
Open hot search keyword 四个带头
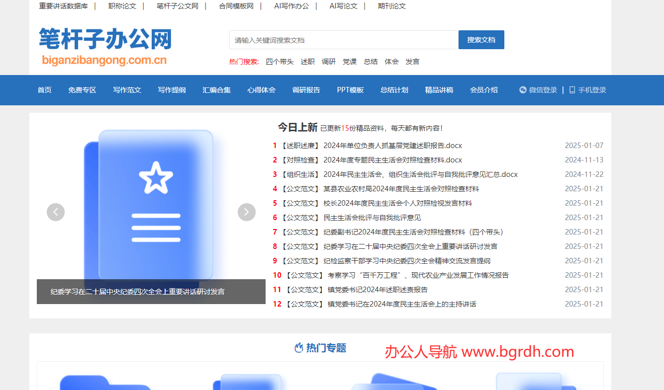(x=280, y=62)
